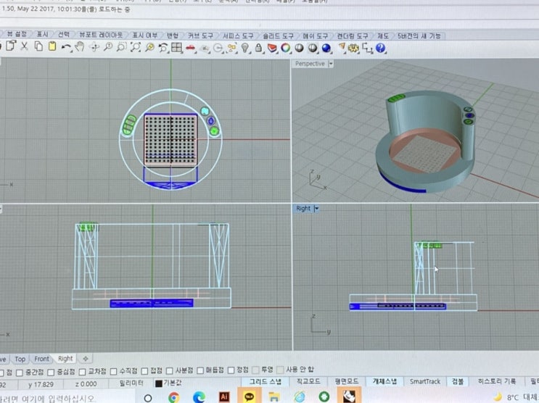Select the Right viewport tab
Image resolution: width=539 pixels, height=403 pixels.
tap(65, 359)
